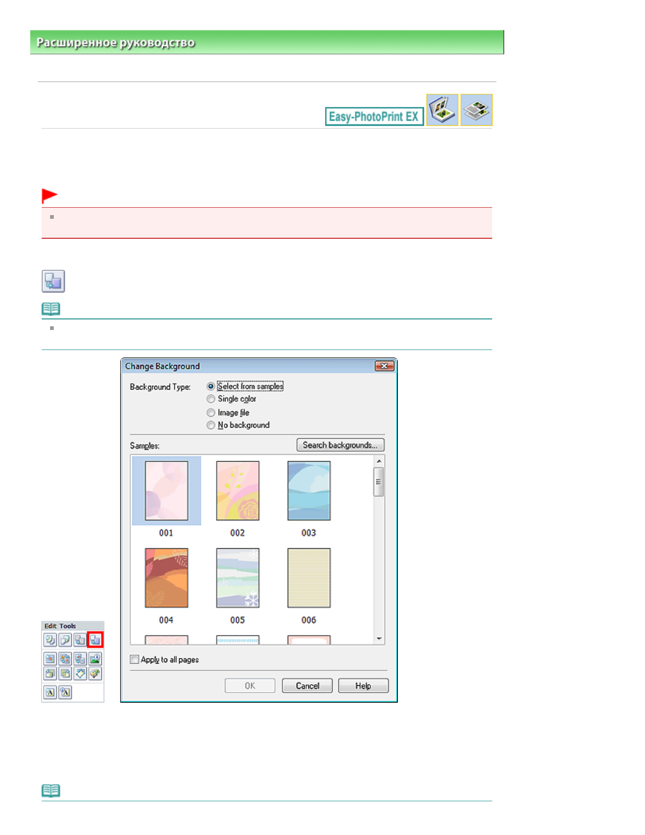Screen dimensions: 645x835
Task: Click the rotate diamond-shaped icon in Edit Tools
Action: click(80, 673)
